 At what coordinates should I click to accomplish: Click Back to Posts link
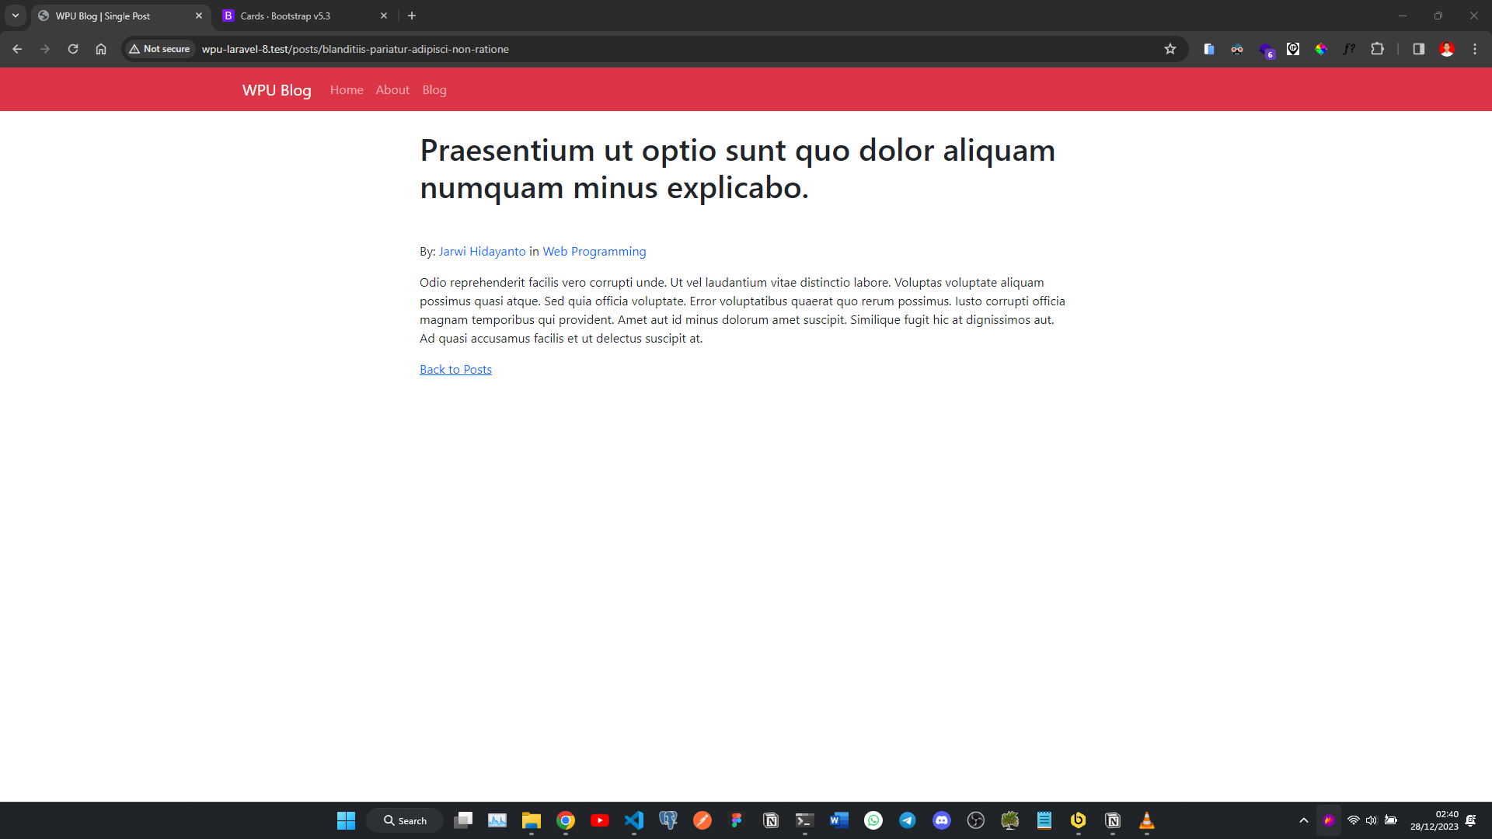455,370
